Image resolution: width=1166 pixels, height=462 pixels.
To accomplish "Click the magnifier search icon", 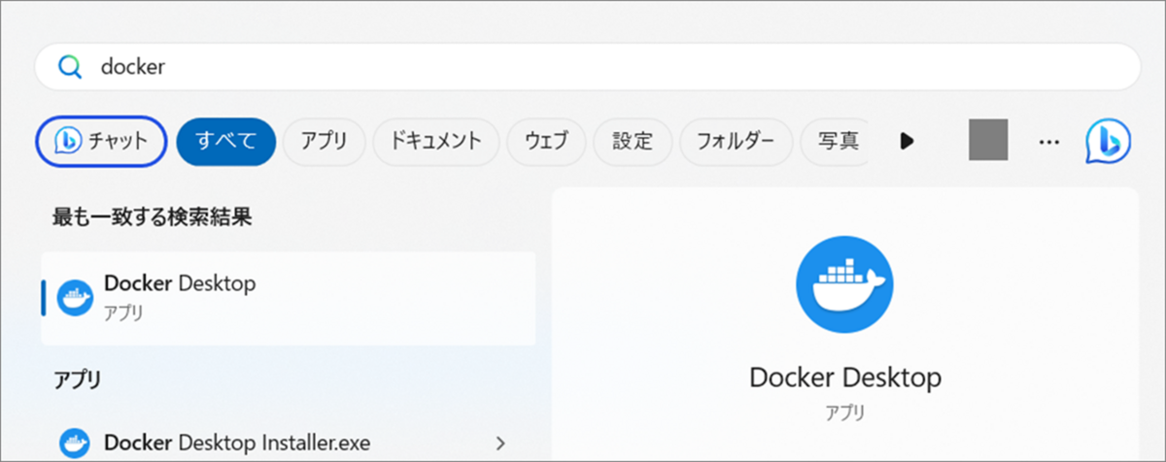I will (71, 67).
